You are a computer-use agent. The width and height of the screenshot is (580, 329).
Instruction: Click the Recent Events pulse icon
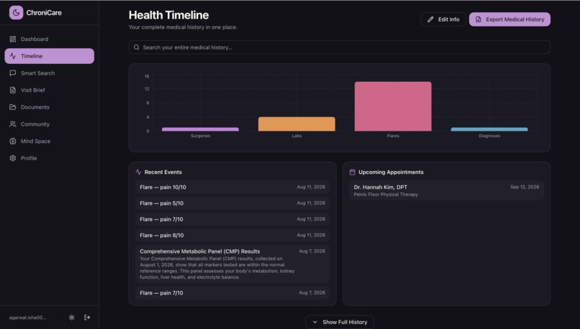pos(138,172)
